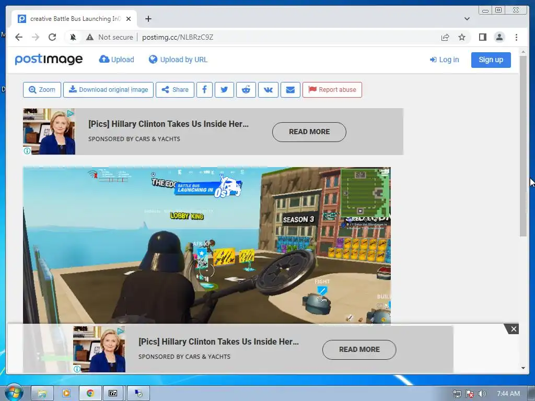Open the Share button
The width and height of the screenshot is (535, 401).
click(175, 90)
